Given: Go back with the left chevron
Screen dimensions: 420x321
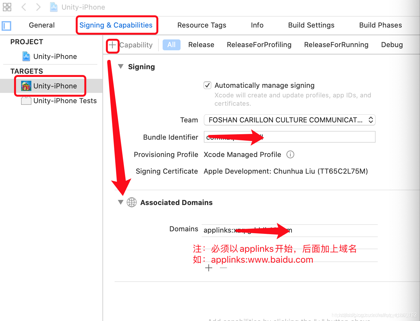Looking at the screenshot, I should click(x=24, y=7).
